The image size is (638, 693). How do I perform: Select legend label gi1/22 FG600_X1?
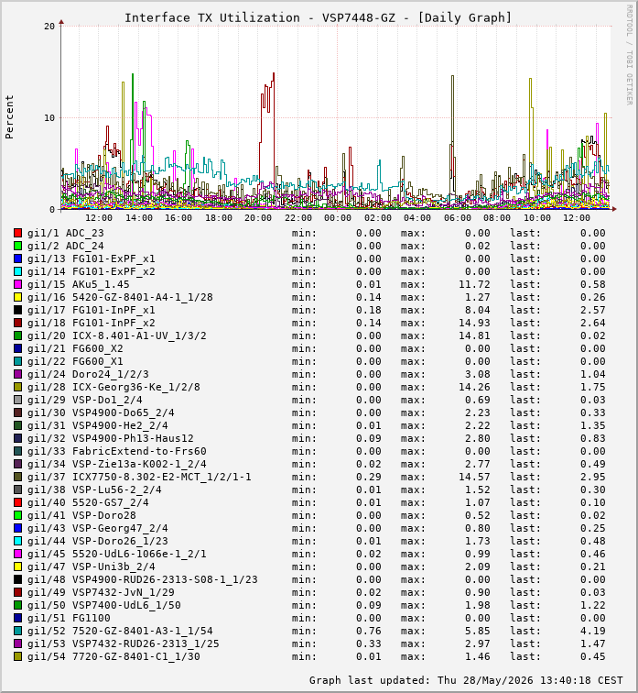tap(75, 361)
